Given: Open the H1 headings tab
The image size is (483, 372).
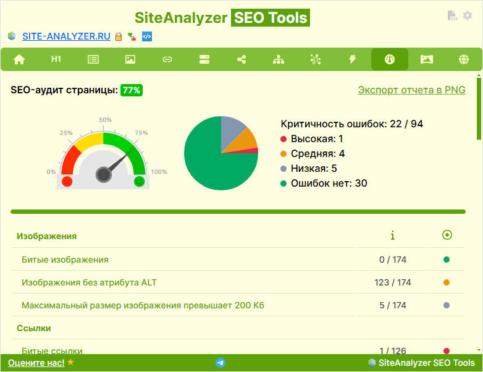Looking at the screenshot, I should tap(56, 59).
